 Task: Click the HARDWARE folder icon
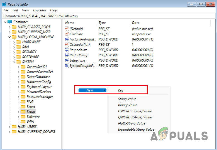pos(19,42)
